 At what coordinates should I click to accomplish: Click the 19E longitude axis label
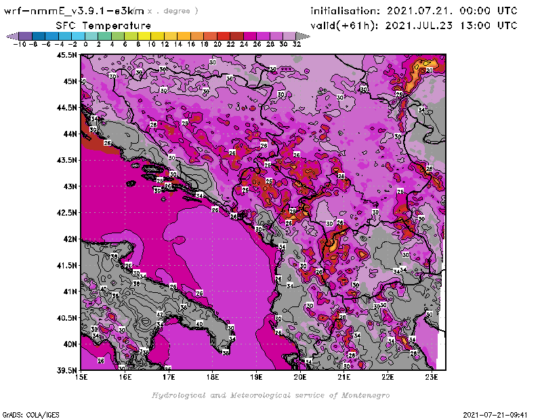click(256, 377)
